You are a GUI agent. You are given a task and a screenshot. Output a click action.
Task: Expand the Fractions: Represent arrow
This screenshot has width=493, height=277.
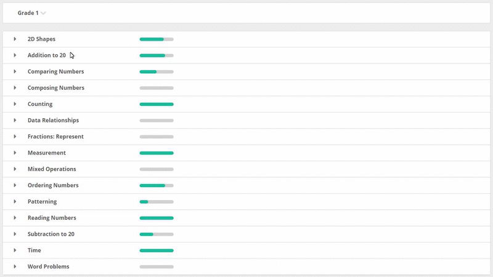[15, 137]
